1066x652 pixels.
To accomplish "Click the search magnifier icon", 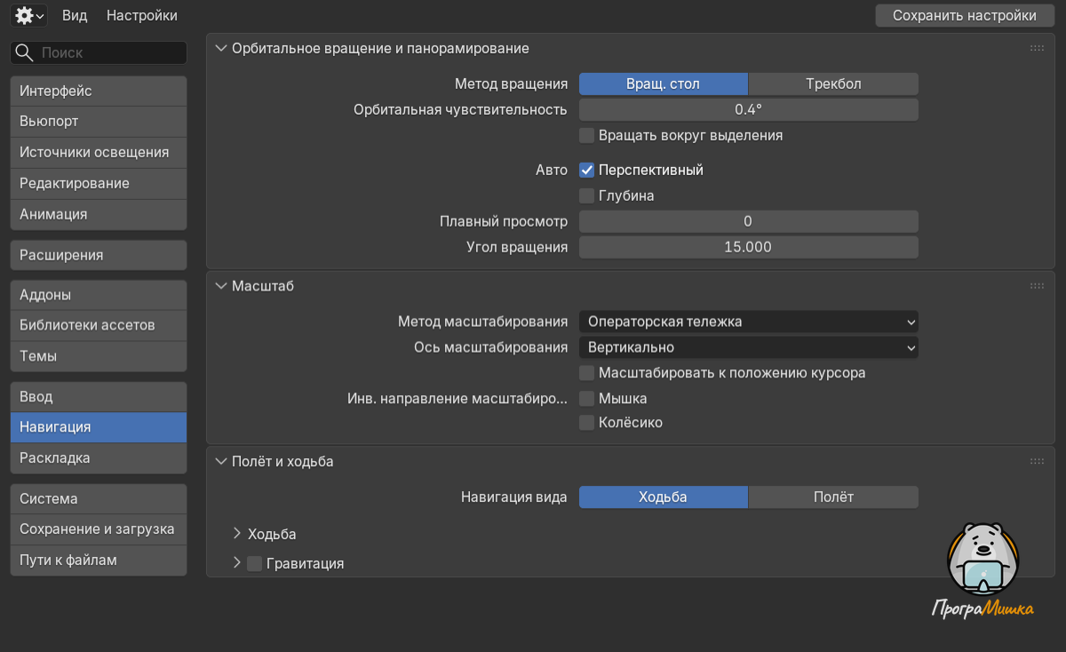I will point(25,52).
